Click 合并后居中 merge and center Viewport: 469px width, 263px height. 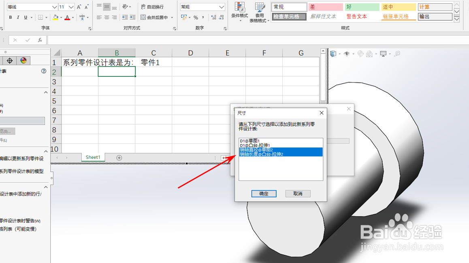pos(154,17)
